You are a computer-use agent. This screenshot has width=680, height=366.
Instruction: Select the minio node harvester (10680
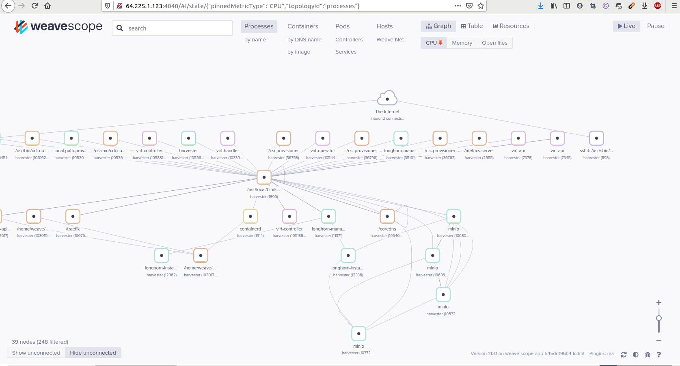pyautogui.click(x=453, y=216)
